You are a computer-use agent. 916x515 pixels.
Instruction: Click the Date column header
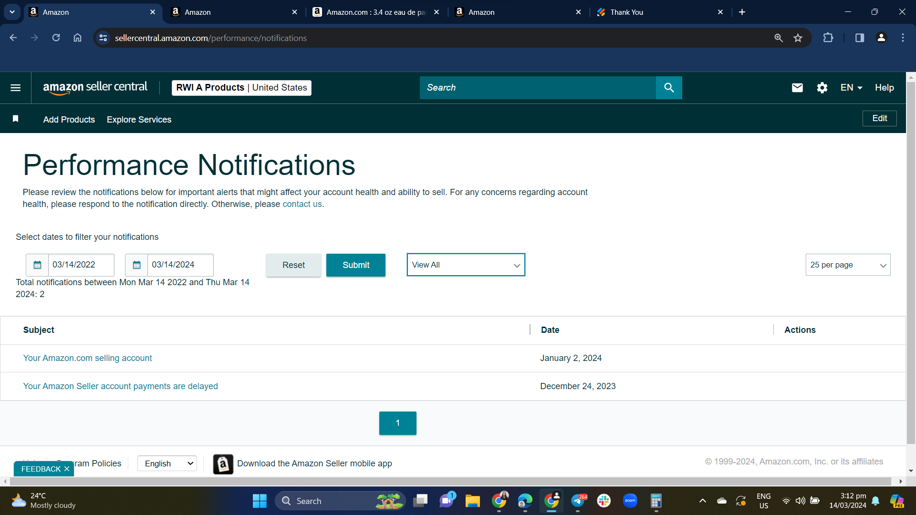click(550, 330)
